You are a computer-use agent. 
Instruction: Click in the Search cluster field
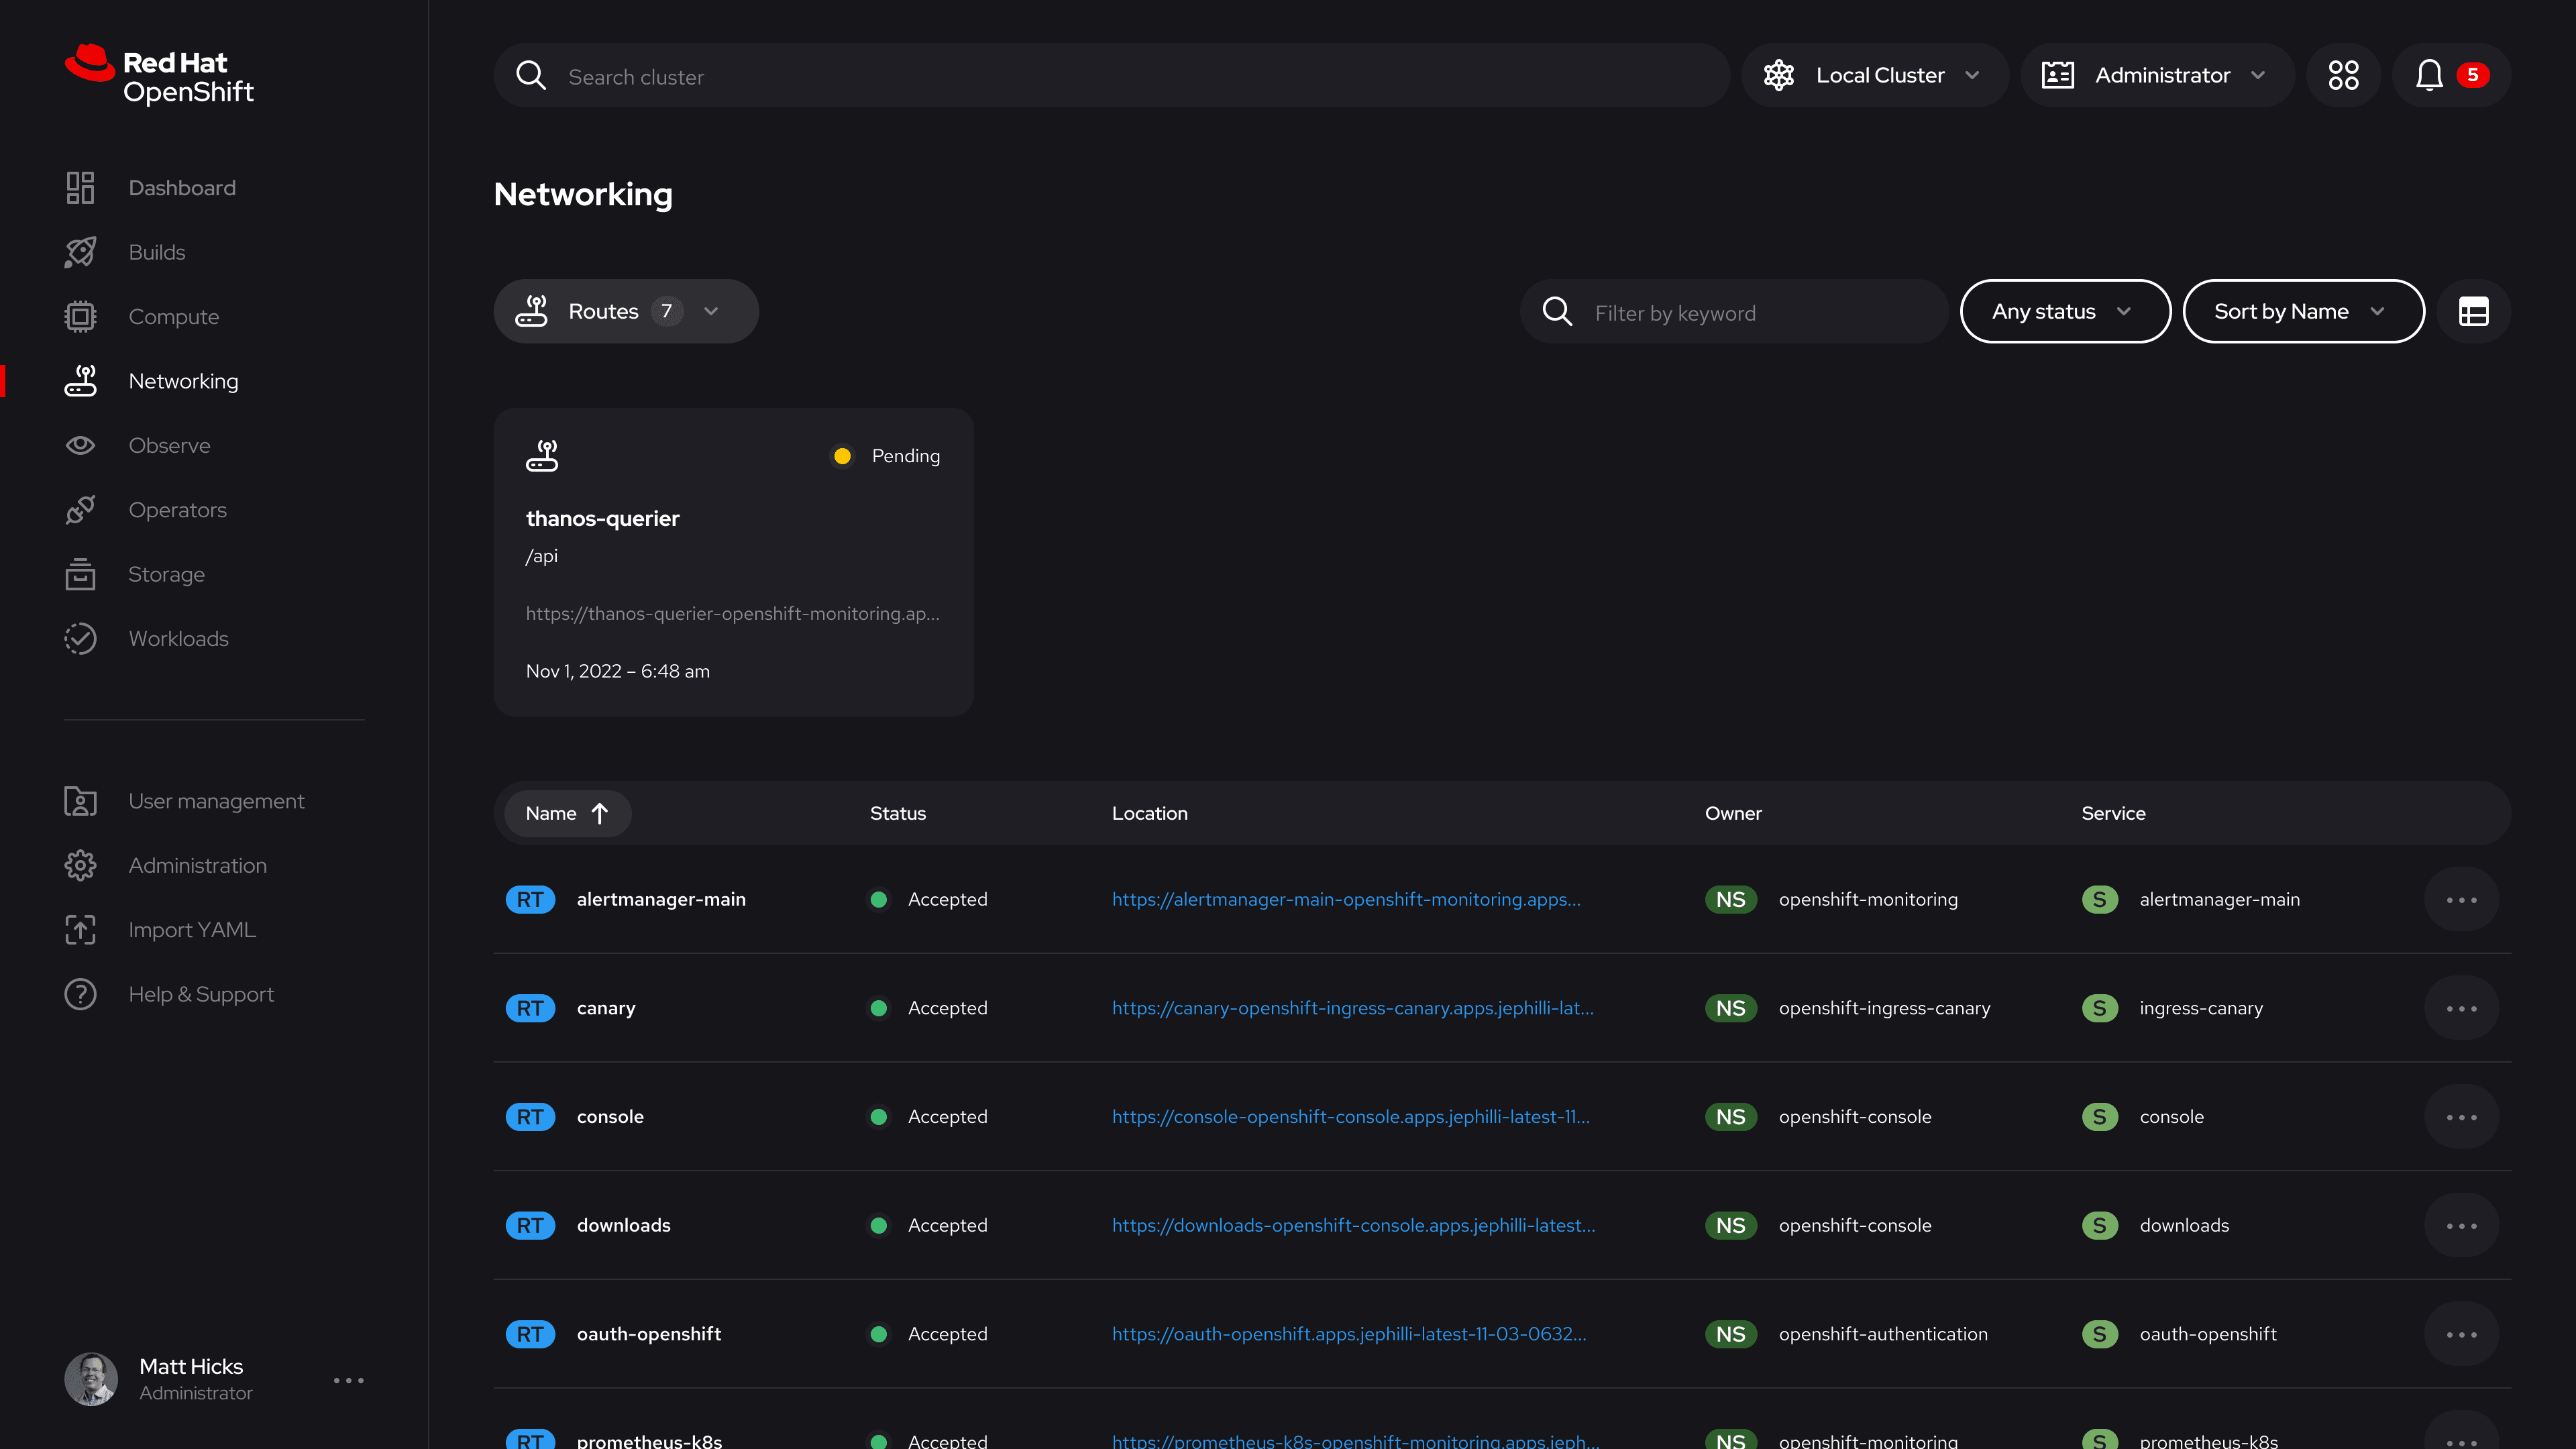[1111, 75]
